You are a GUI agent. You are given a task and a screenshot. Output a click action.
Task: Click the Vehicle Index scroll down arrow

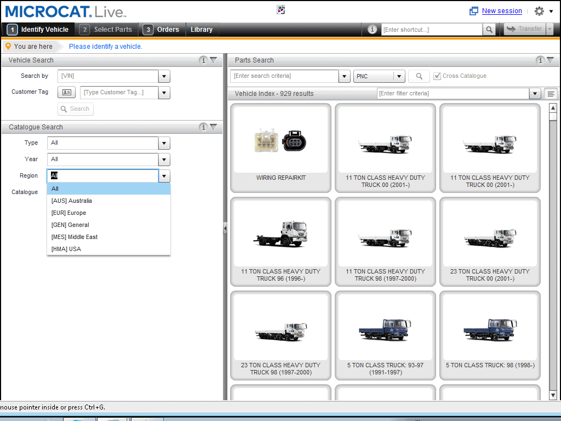(x=553, y=395)
